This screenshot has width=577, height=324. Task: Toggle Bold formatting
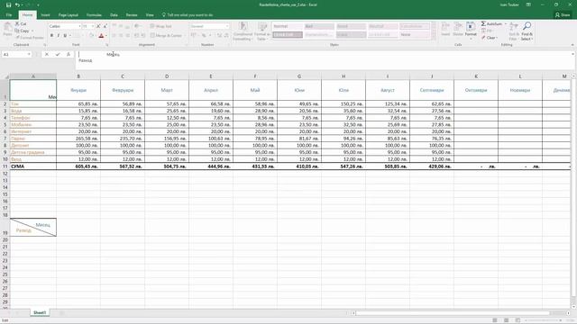click(51, 36)
